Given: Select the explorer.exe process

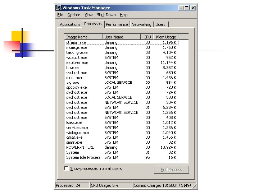Looking at the screenshot, I should click(122, 63).
